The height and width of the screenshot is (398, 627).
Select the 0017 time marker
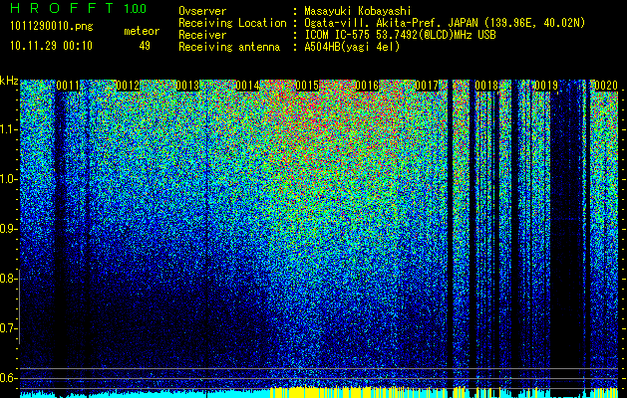point(427,86)
